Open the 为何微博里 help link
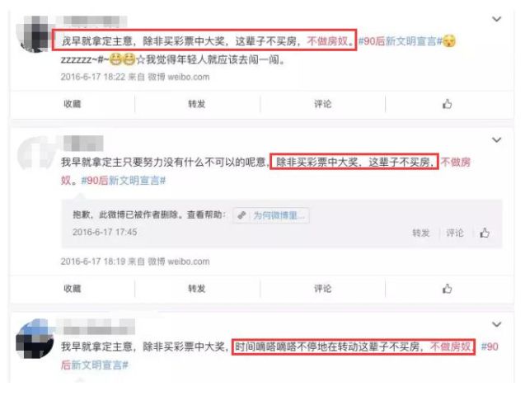 (x=279, y=215)
